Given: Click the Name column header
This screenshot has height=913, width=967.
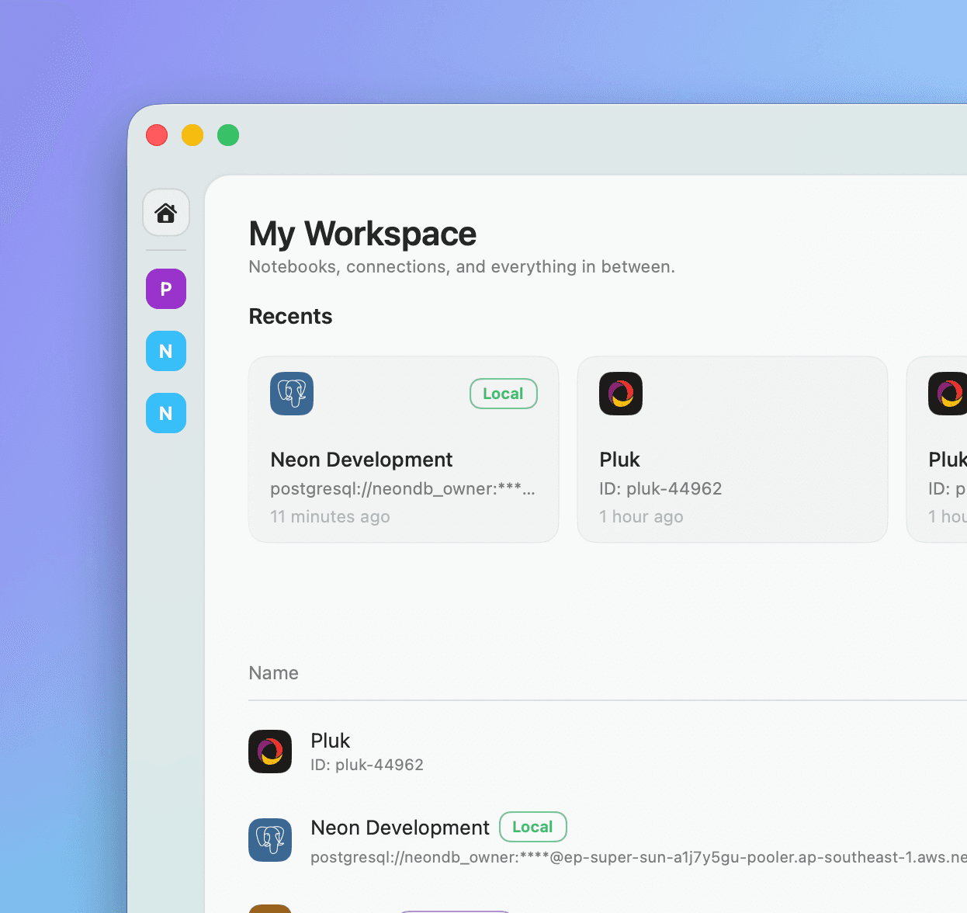Looking at the screenshot, I should click(x=273, y=672).
